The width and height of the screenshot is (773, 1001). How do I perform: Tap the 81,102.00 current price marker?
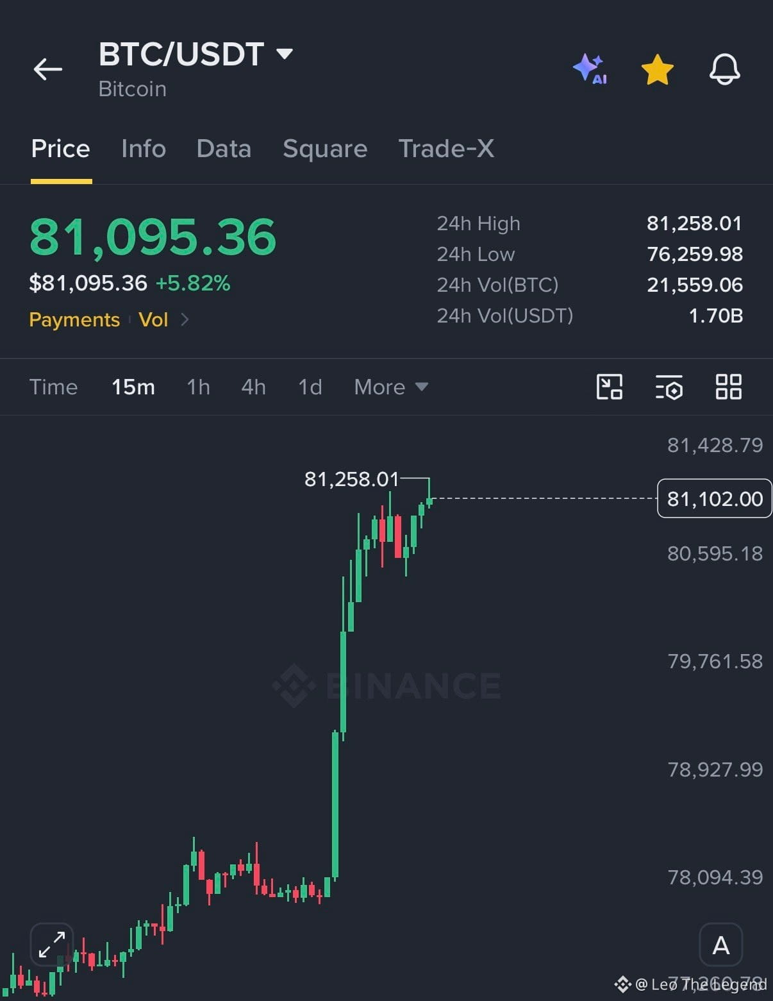(x=715, y=498)
